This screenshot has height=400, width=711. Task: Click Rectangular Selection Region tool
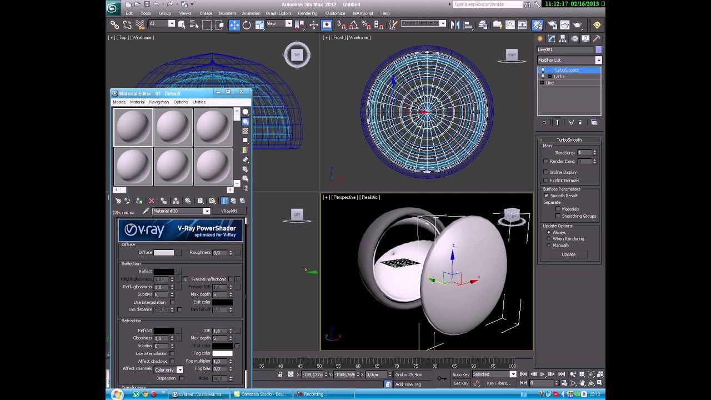(x=207, y=24)
